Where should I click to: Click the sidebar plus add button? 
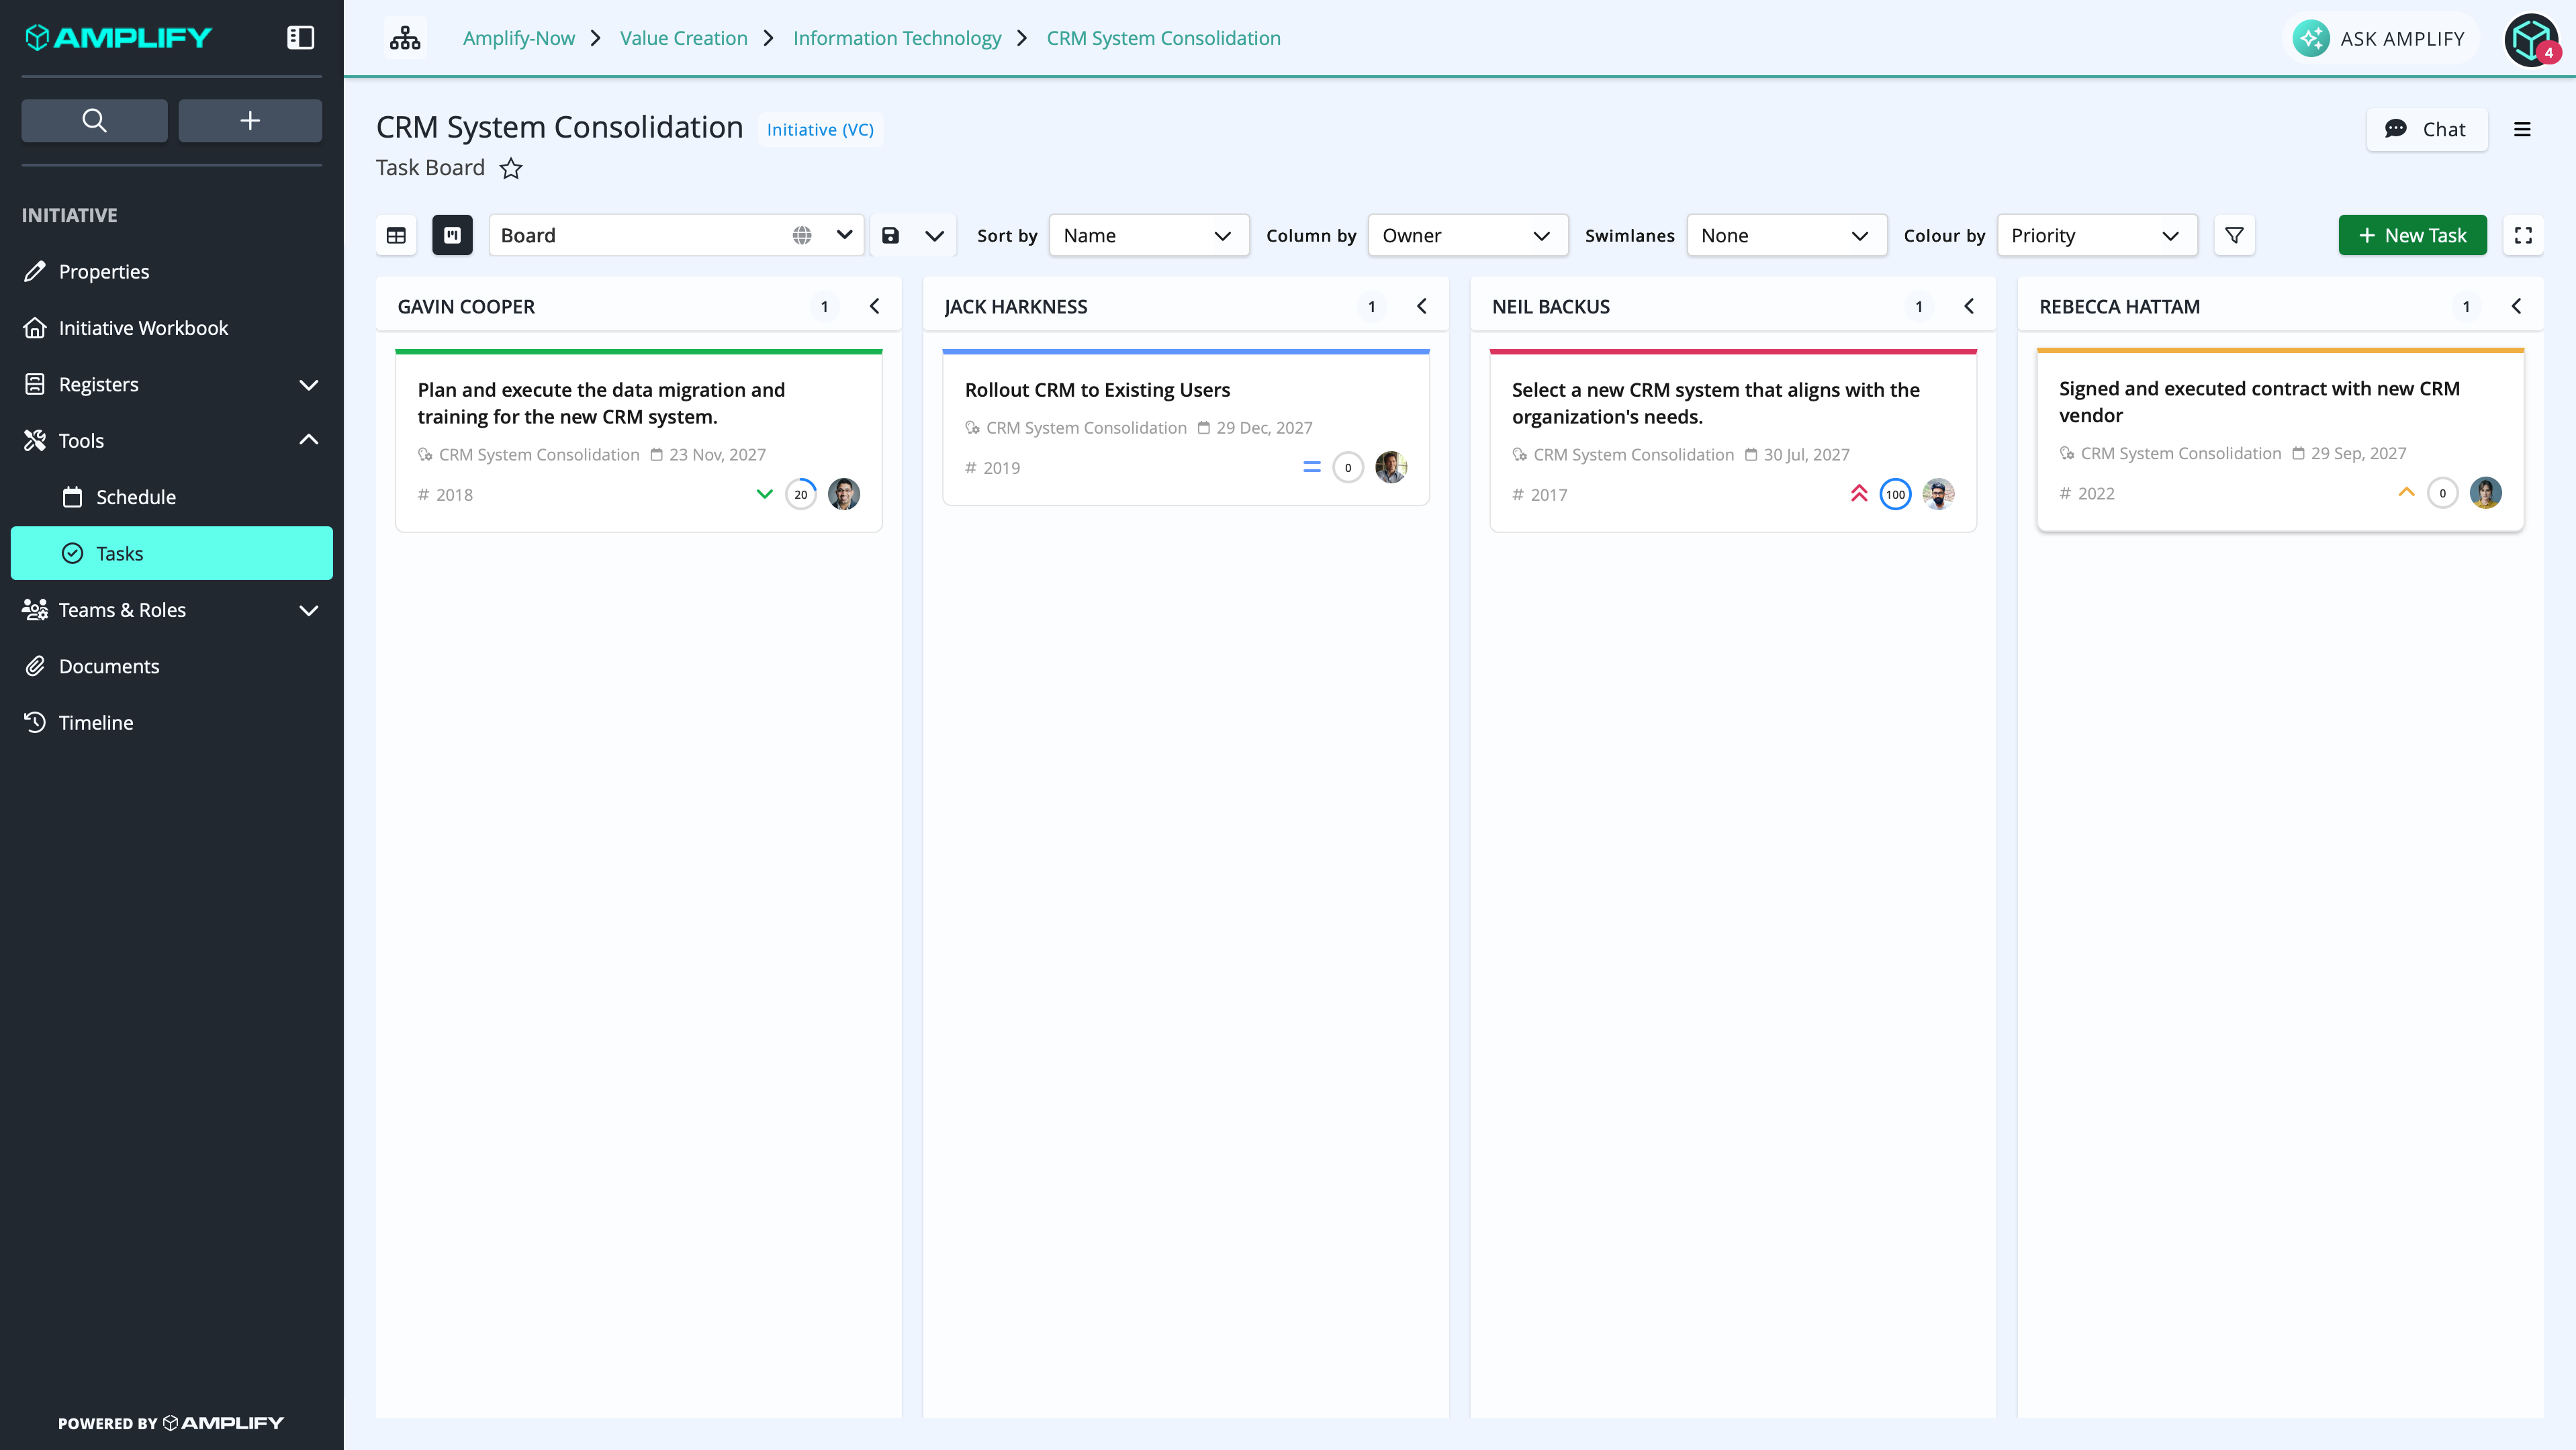250,120
